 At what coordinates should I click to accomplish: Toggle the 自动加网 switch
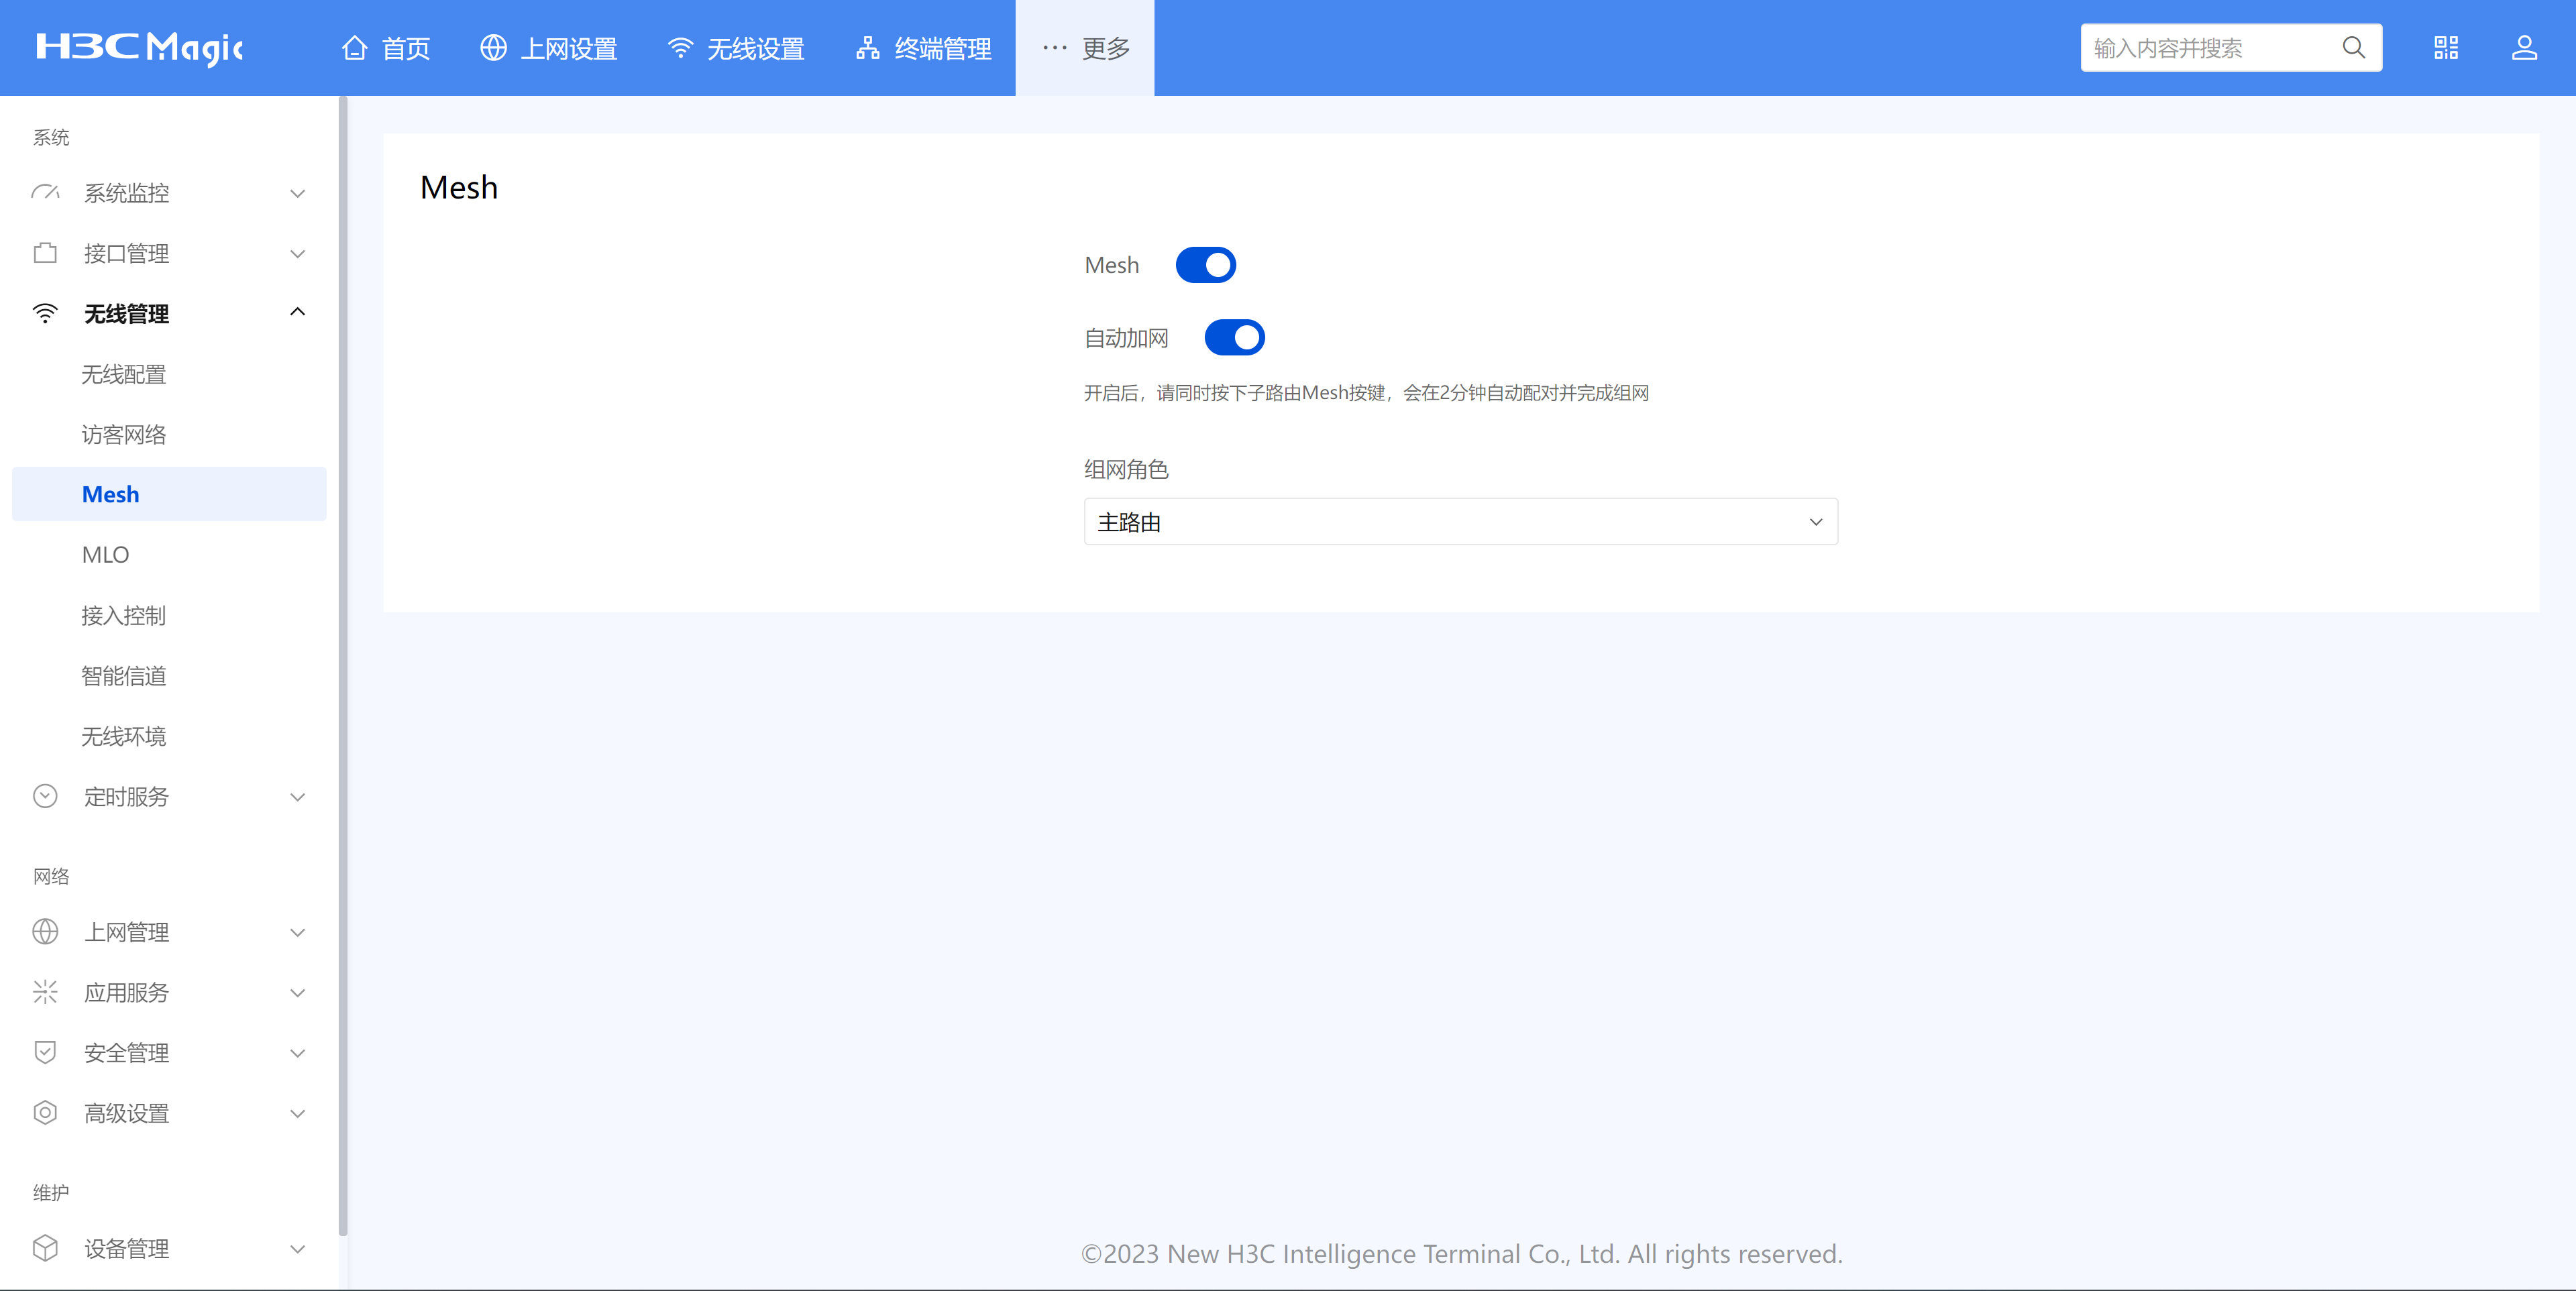1235,338
